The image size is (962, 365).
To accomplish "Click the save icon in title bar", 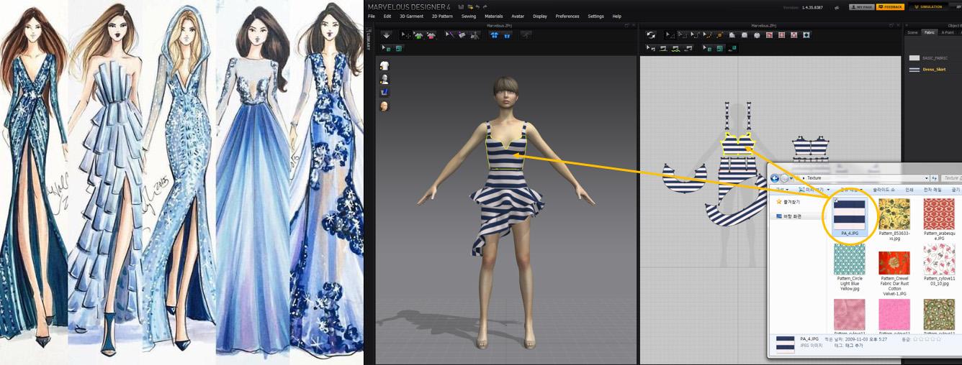I will 461,7.
